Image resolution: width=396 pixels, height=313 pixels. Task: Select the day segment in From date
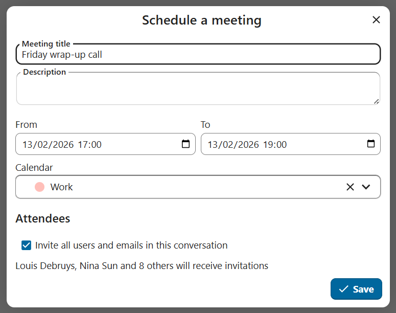coord(27,145)
